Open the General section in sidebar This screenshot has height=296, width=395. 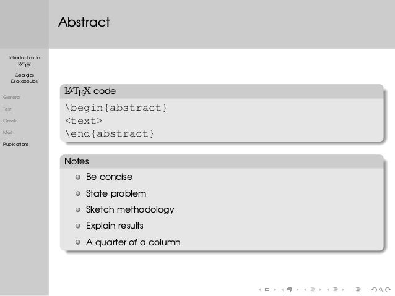click(12, 97)
